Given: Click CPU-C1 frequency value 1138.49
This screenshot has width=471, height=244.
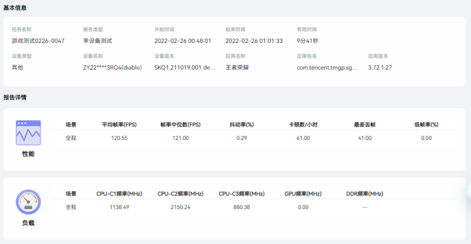Looking at the screenshot, I should tap(119, 207).
